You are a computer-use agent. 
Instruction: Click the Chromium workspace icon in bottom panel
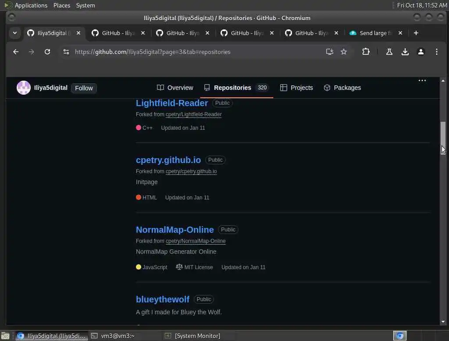click(400, 336)
